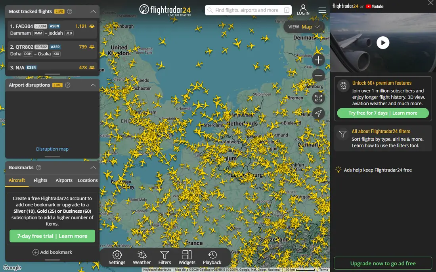Screen dimensions: 436x272
Task: Open help icon next to Bookmarks
Action: 39,168
